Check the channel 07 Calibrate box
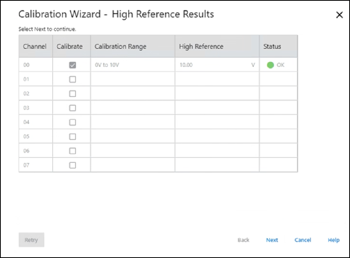 click(72, 165)
